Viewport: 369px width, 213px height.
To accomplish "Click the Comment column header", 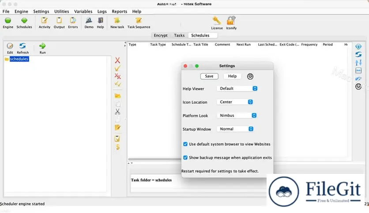I will [x=222, y=44].
